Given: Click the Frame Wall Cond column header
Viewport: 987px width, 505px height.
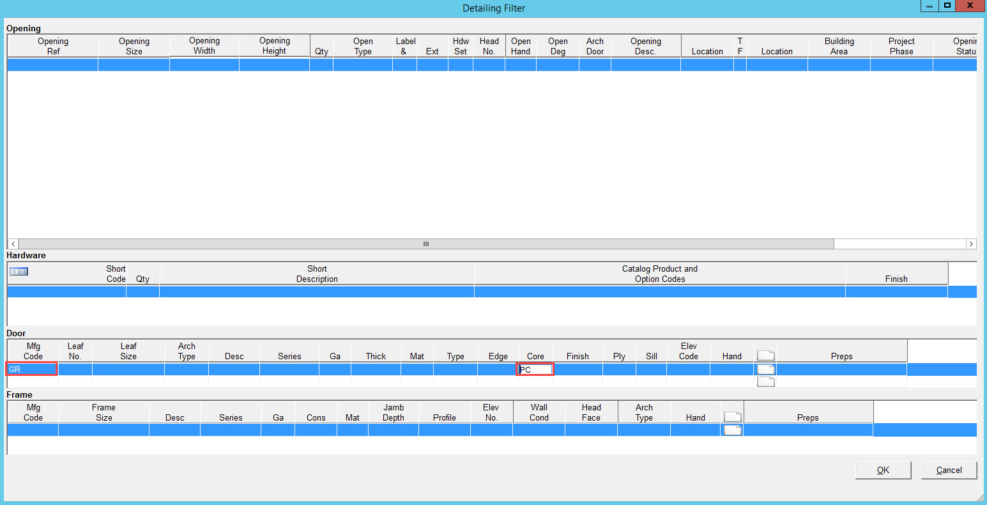Looking at the screenshot, I should point(539,412).
